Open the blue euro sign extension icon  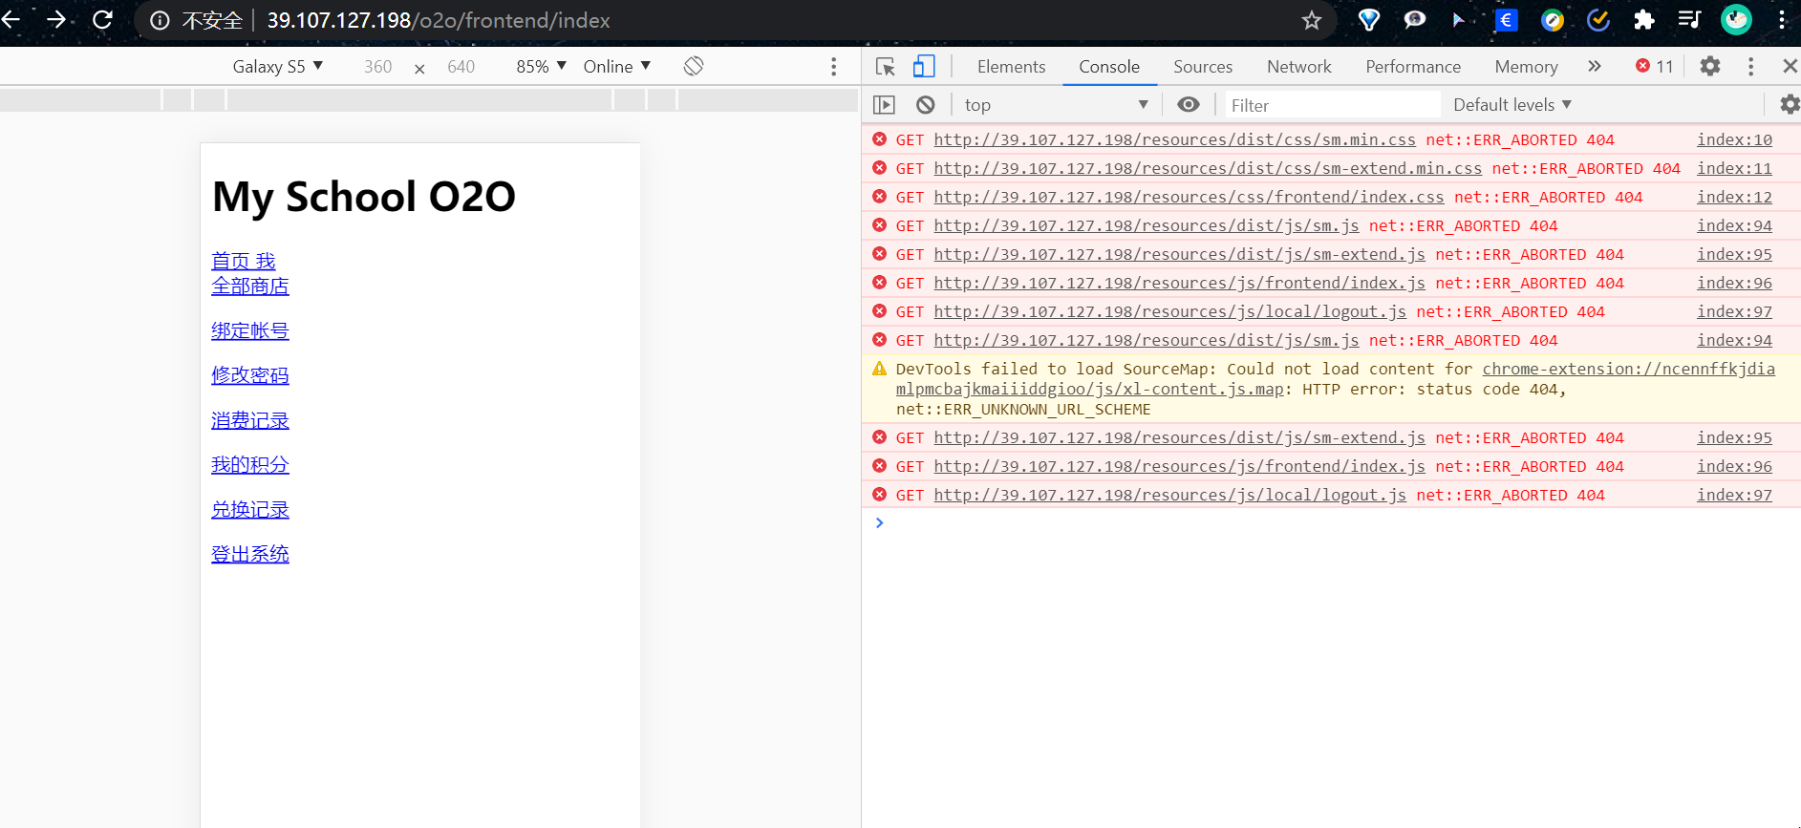click(1507, 20)
